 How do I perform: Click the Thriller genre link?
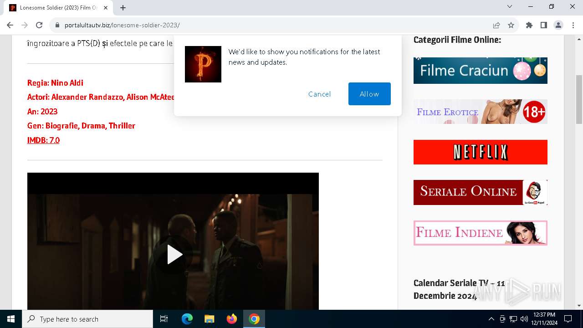122,126
